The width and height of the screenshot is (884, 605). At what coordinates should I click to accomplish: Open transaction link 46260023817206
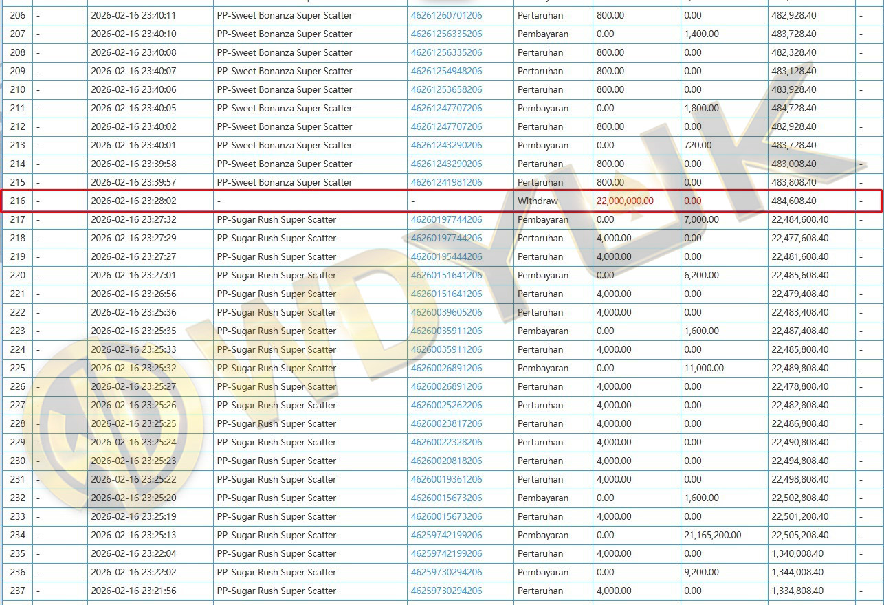click(446, 423)
